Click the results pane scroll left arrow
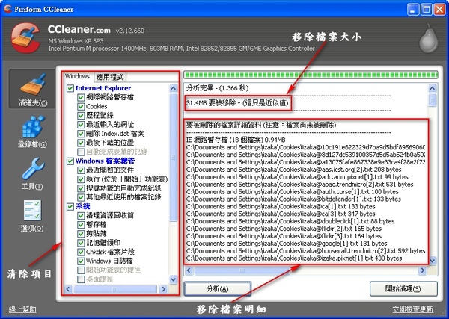The height and width of the screenshot is (319, 449). 189,270
